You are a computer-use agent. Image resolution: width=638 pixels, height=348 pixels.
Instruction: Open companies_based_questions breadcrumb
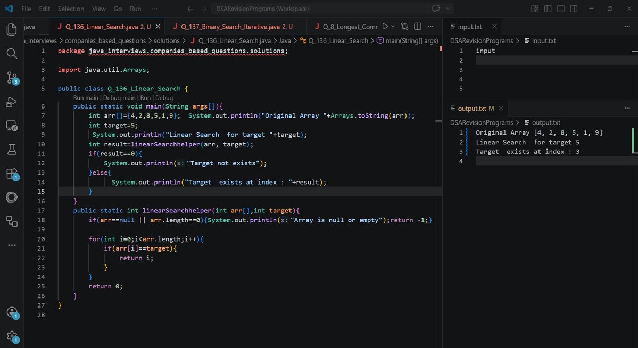[x=105, y=40]
